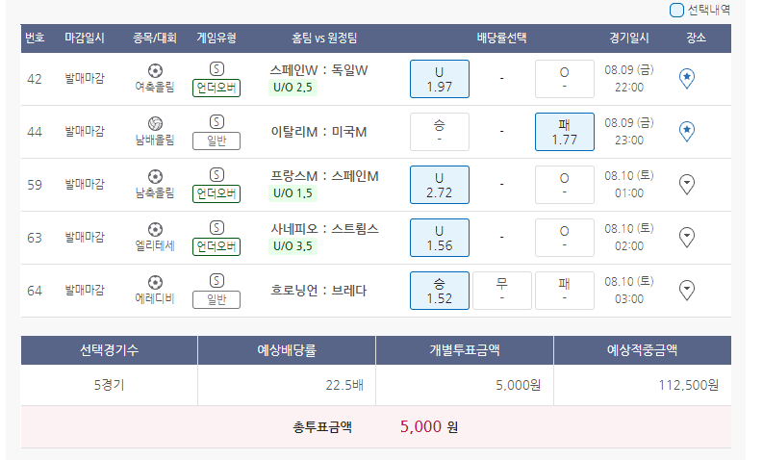This screenshot has width=763, height=460.
Task: Expand the venue pin for match 64
Action: 687,290
